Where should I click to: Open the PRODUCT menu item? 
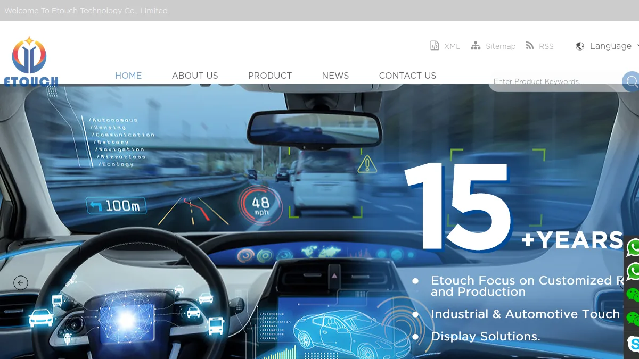pos(270,76)
